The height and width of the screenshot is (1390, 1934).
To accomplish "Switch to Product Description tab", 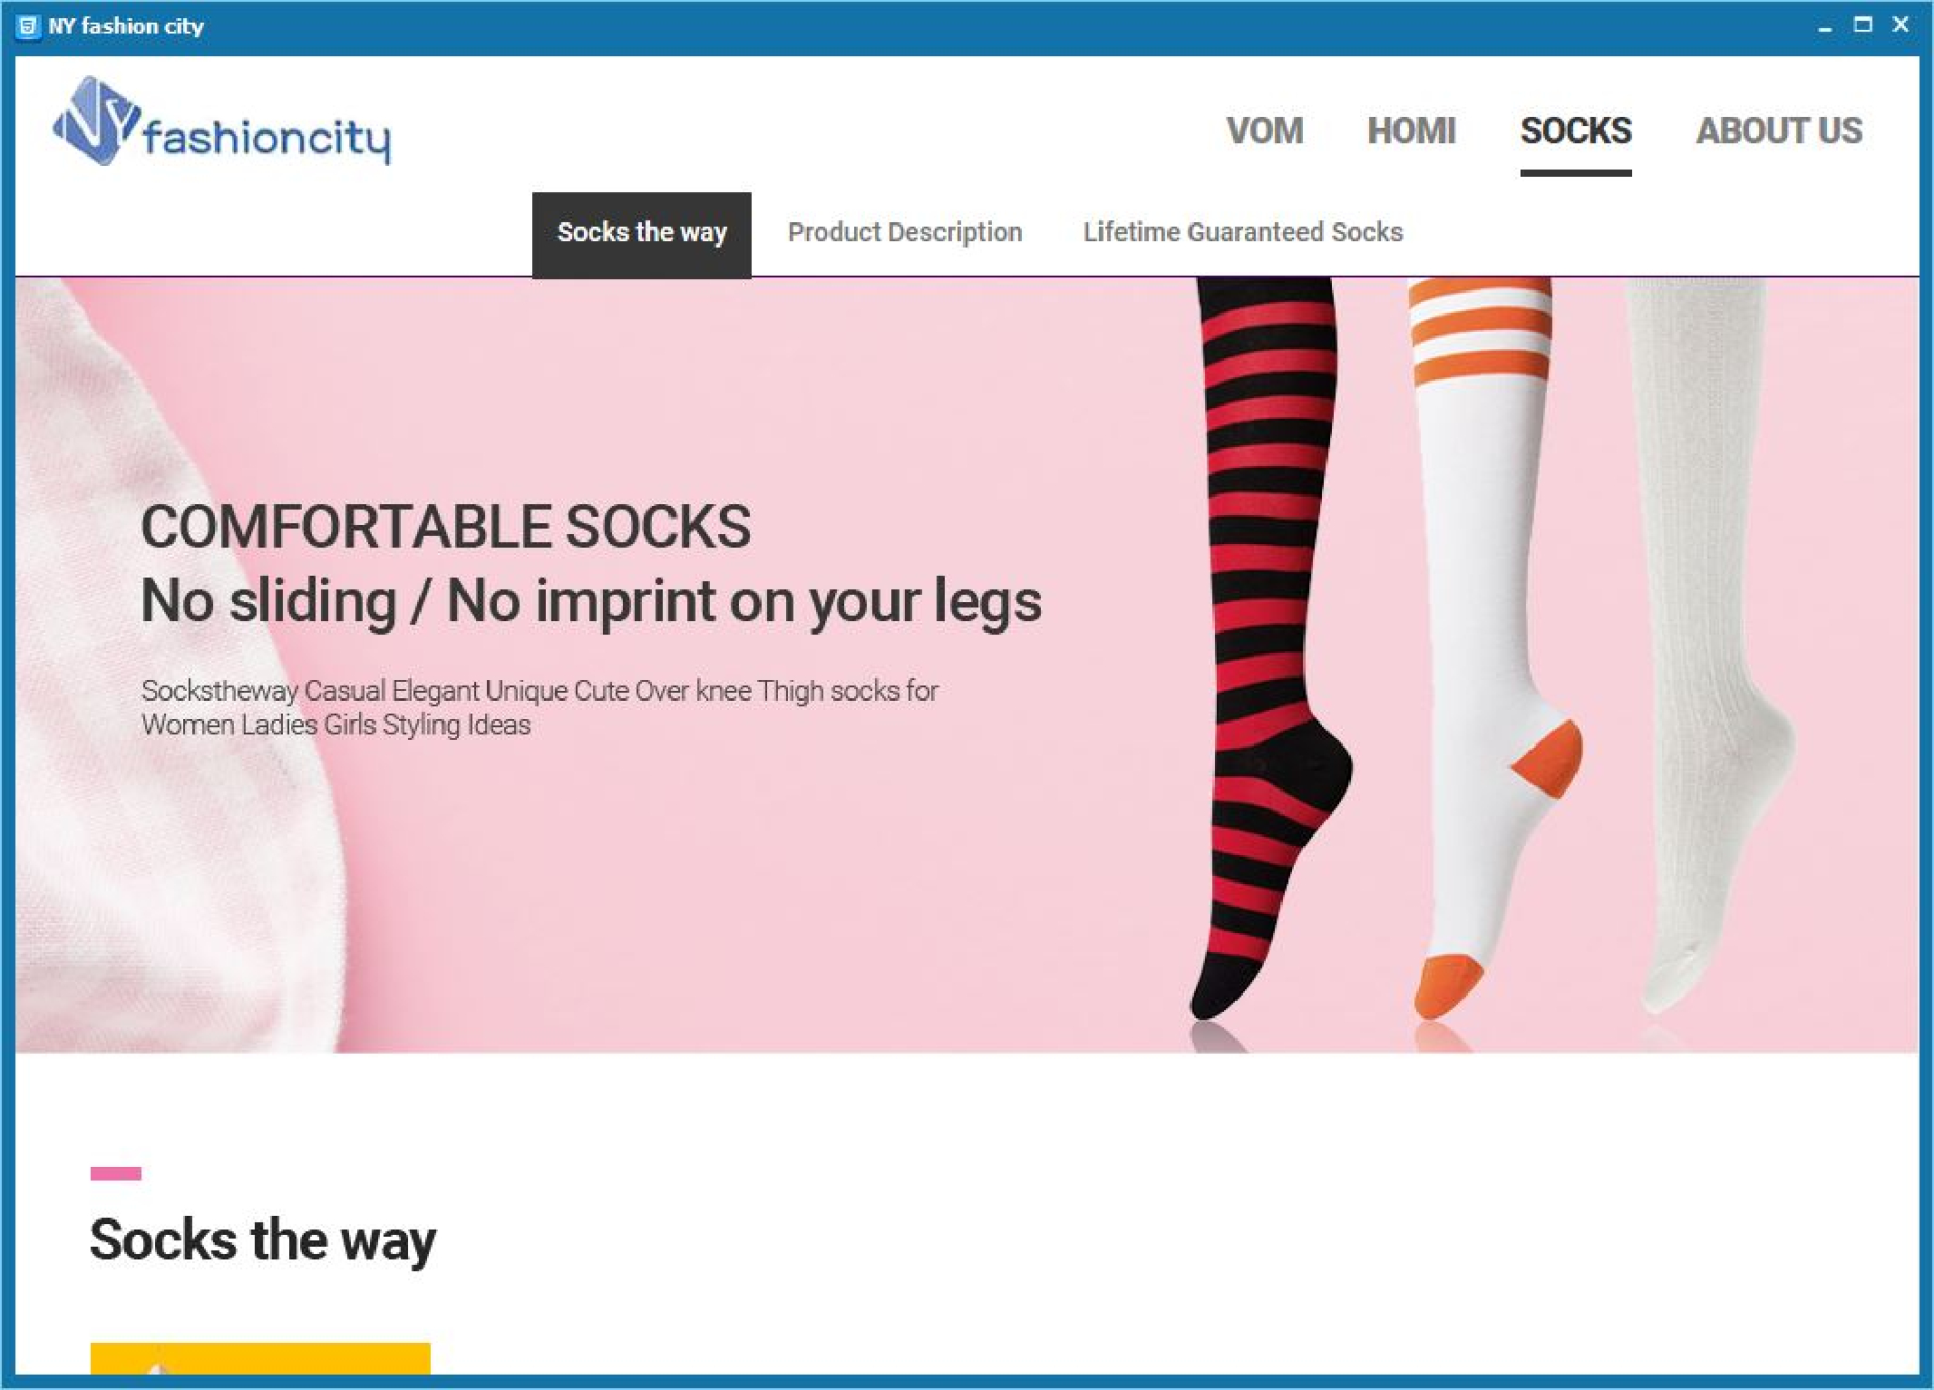I will coord(905,232).
